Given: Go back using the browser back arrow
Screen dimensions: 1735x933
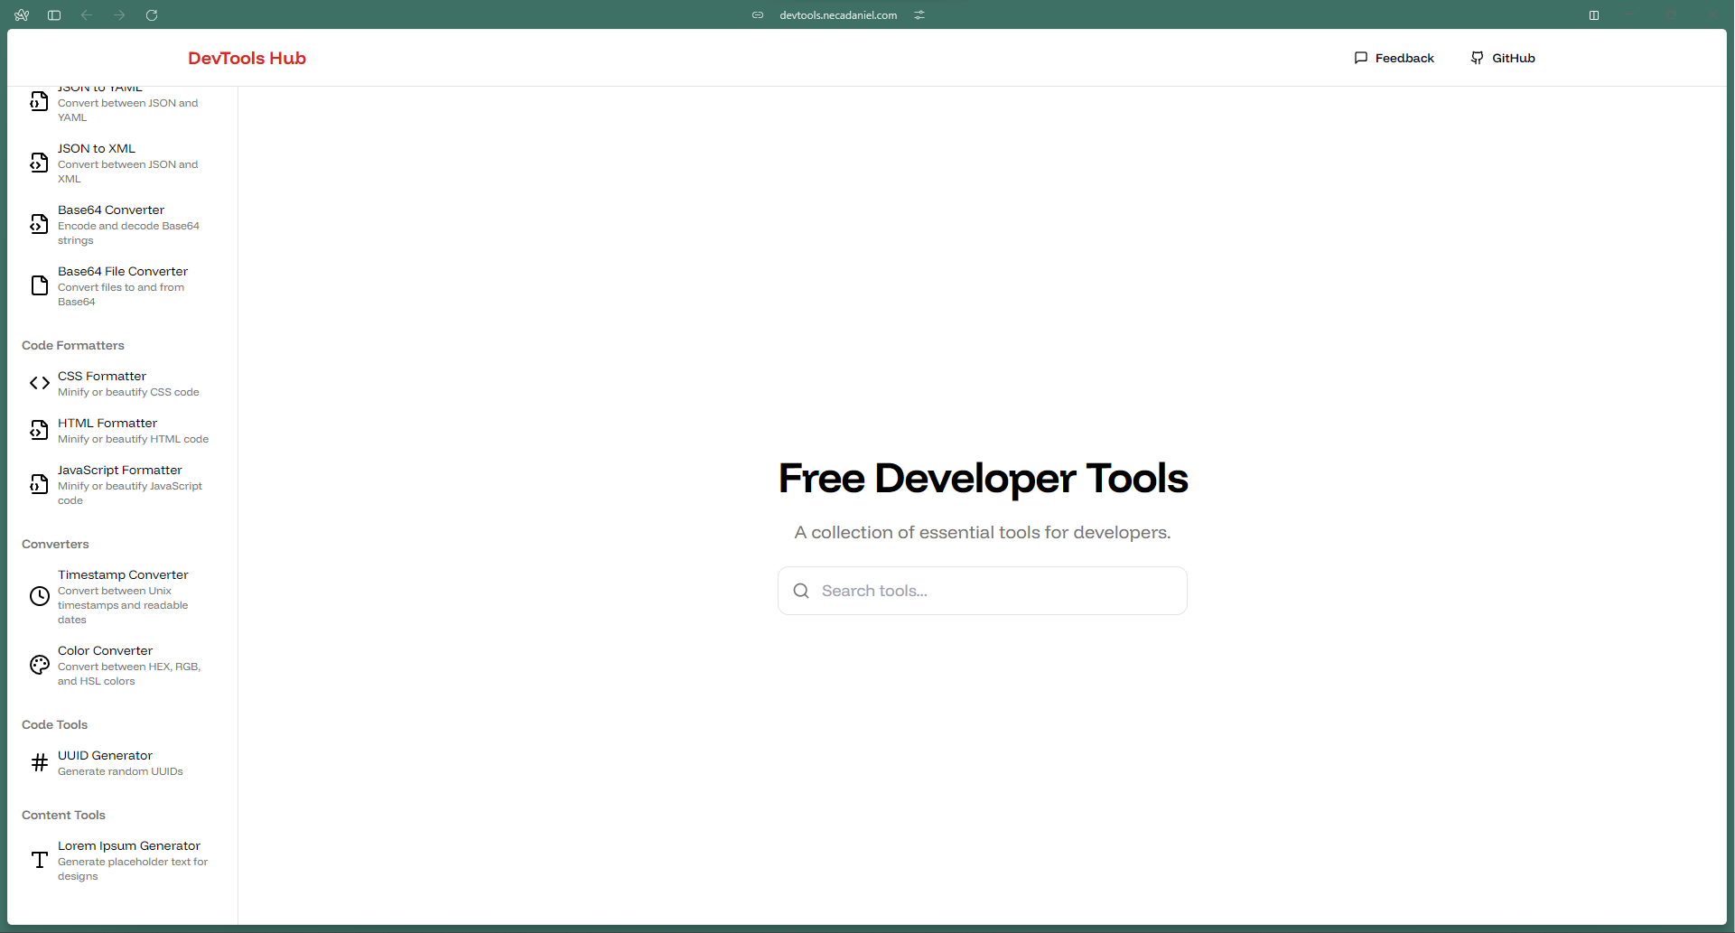Looking at the screenshot, I should [87, 15].
